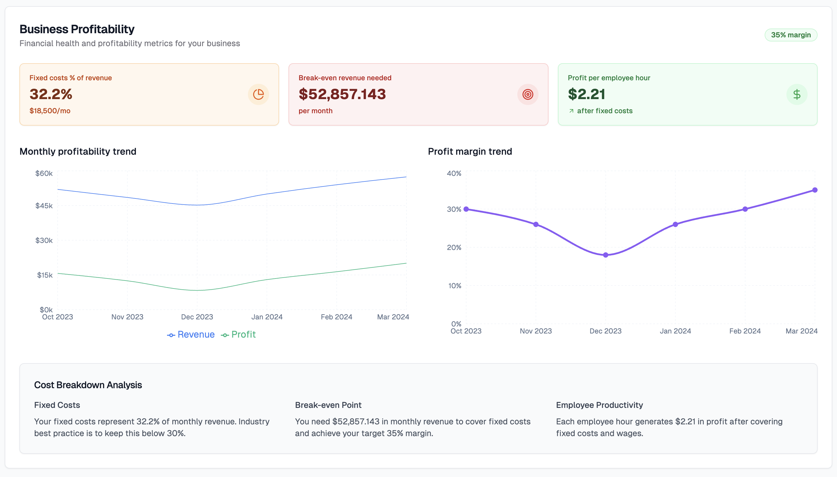The width and height of the screenshot is (837, 477).
Task: Click the $52,857.143 break-even value
Action: [x=342, y=95]
